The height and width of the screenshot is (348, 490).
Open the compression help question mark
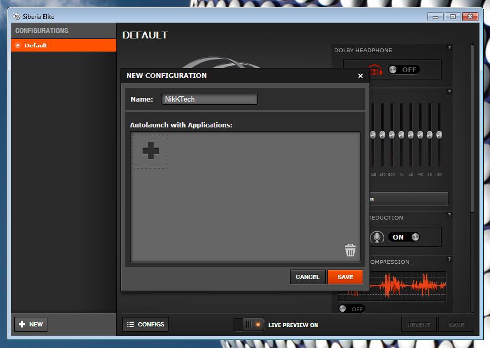(x=449, y=259)
